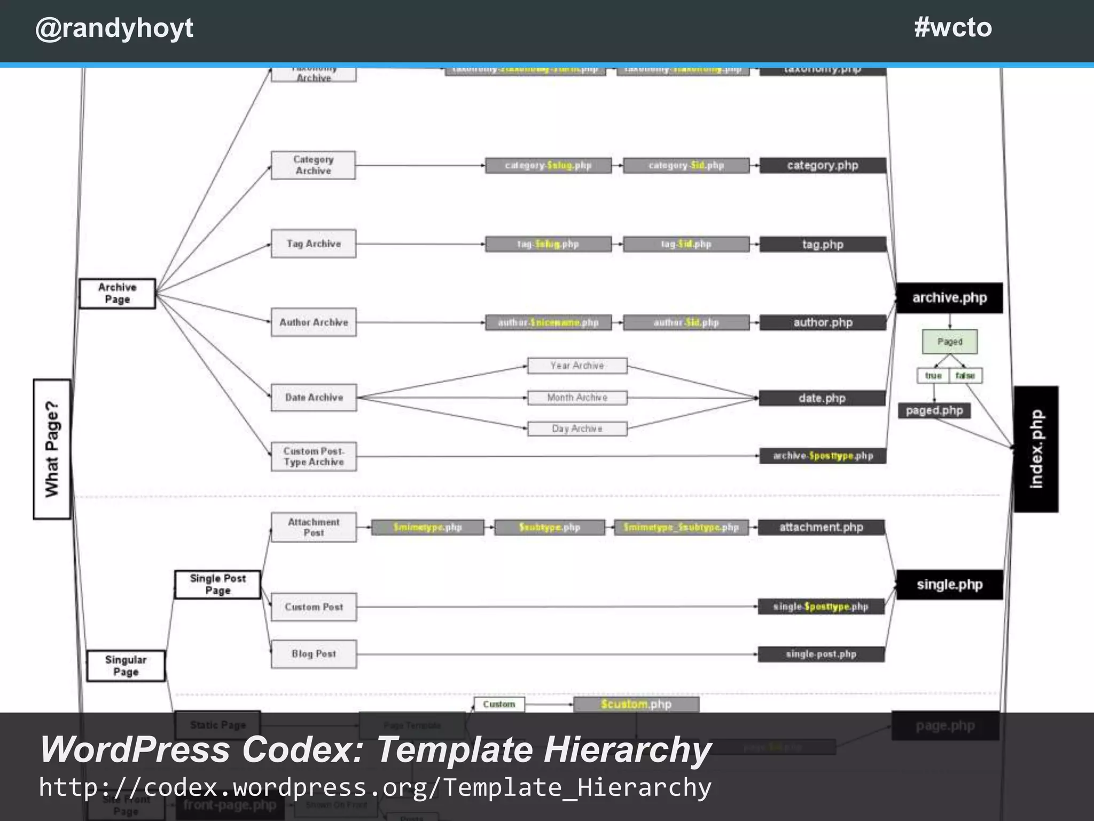Select the index.php black box
Image resolution: width=1094 pixels, height=821 pixels.
(x=1035, y=449)
